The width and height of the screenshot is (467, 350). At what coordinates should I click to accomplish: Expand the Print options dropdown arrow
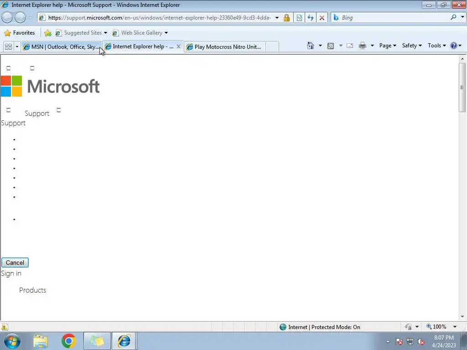tap(372, 46)
